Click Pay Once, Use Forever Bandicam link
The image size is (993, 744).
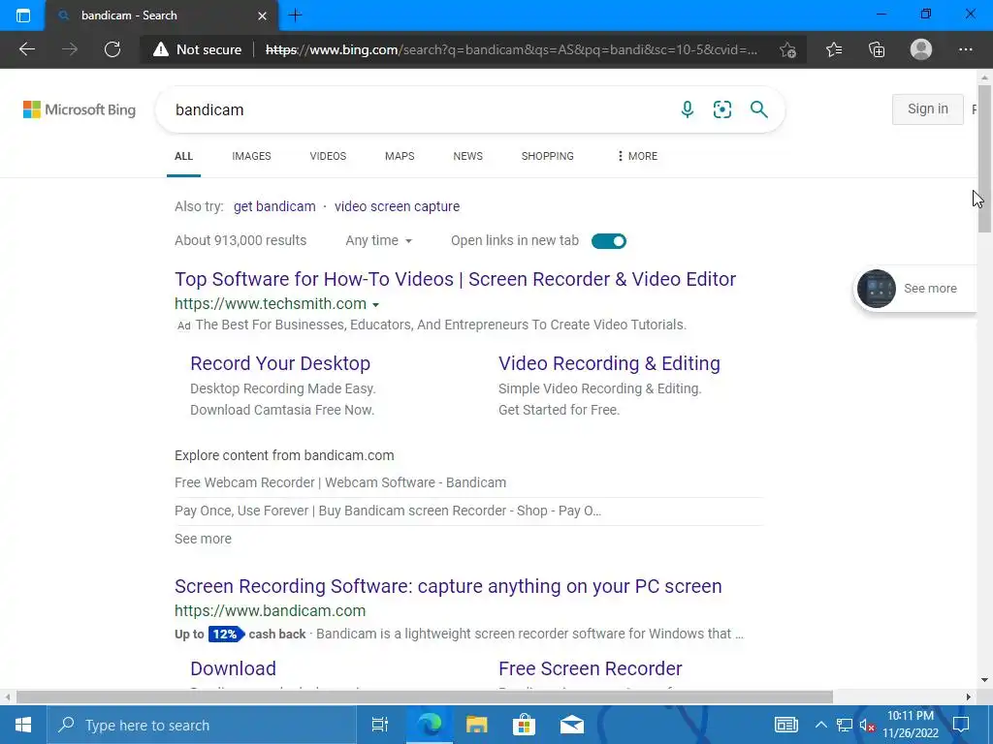388,511
